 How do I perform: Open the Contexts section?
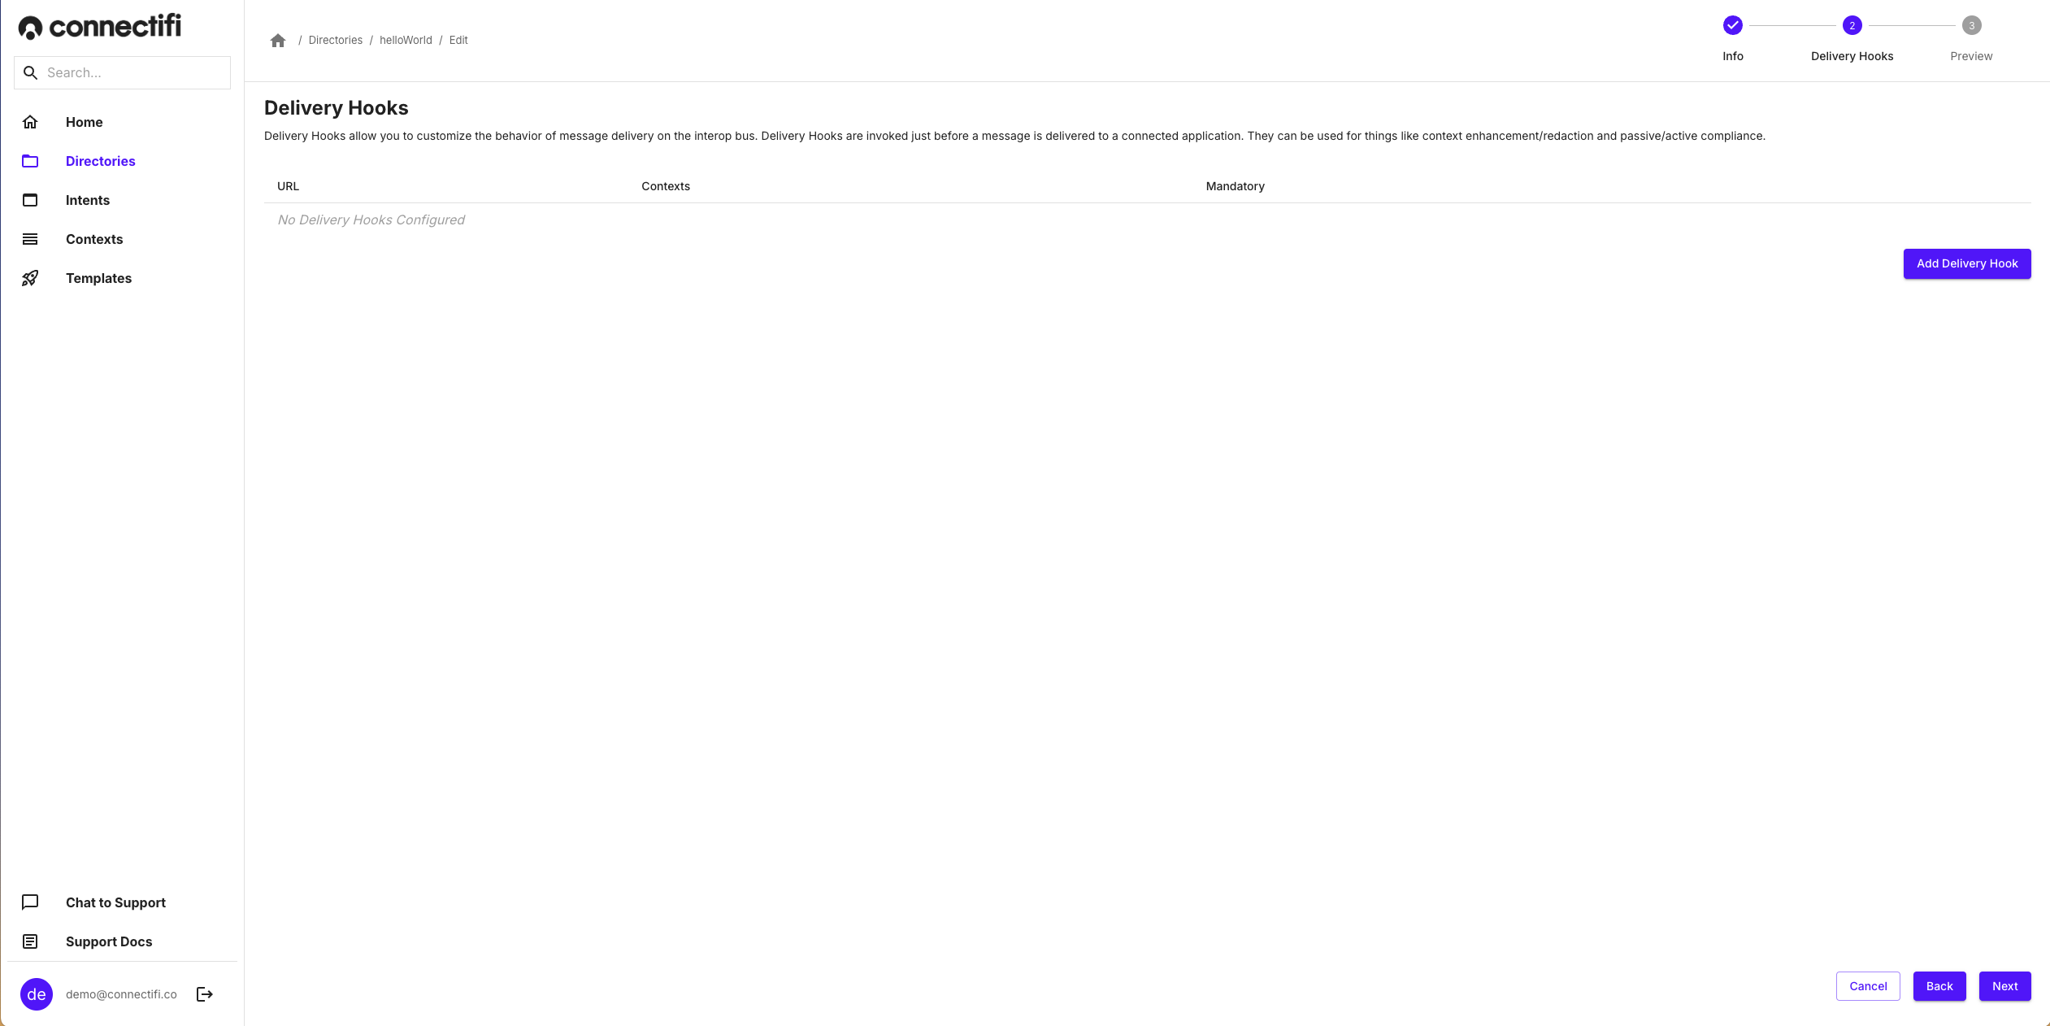[x=94, y=238]
